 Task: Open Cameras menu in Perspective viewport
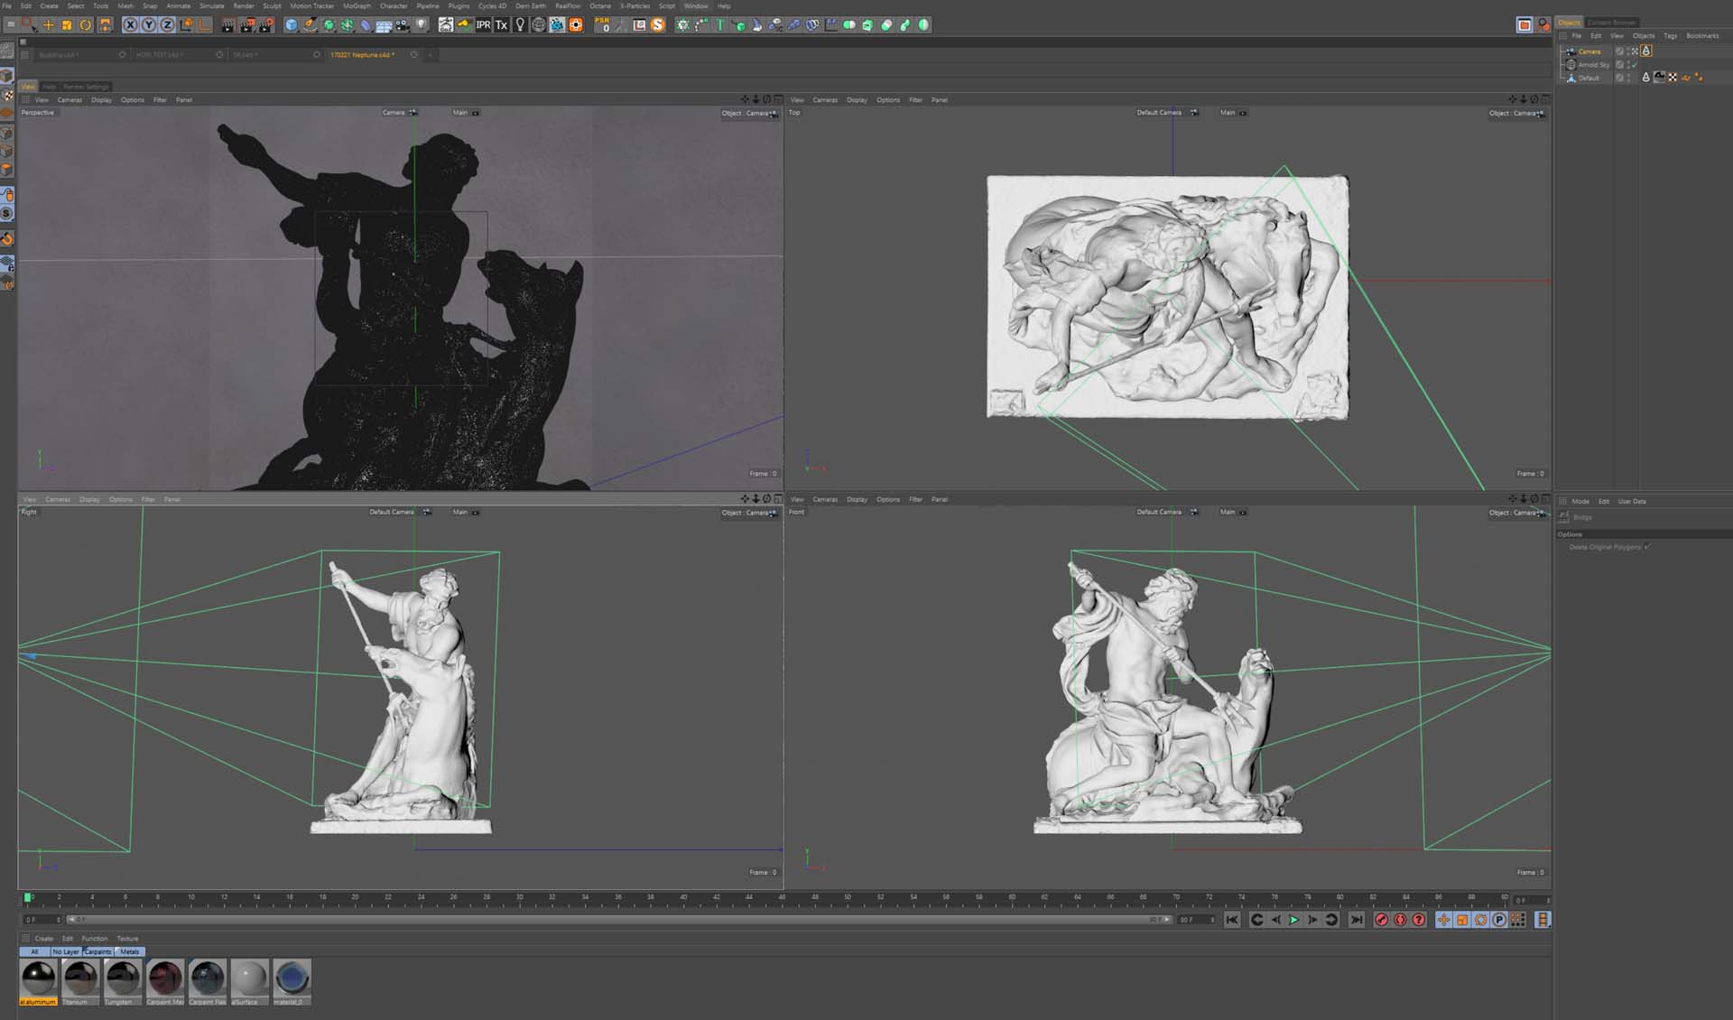tap(70, 100)
